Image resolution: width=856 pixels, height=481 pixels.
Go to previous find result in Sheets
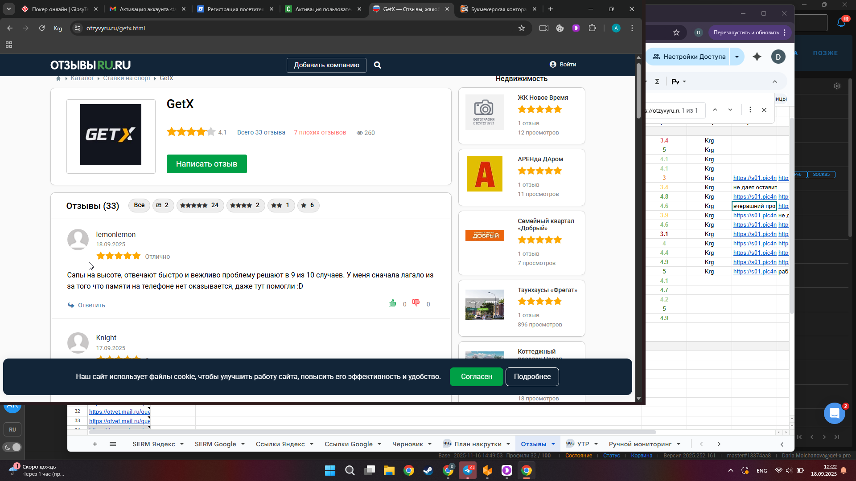point(715,110)
